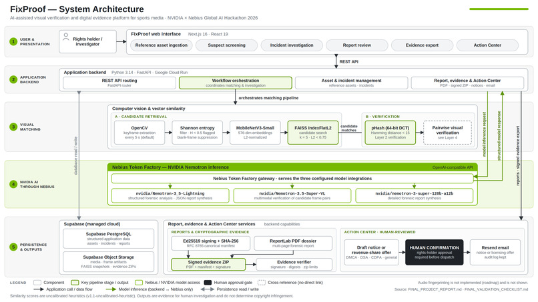
Task: Click the "FixProof — System Architecture" title
Action: [77, 9]
